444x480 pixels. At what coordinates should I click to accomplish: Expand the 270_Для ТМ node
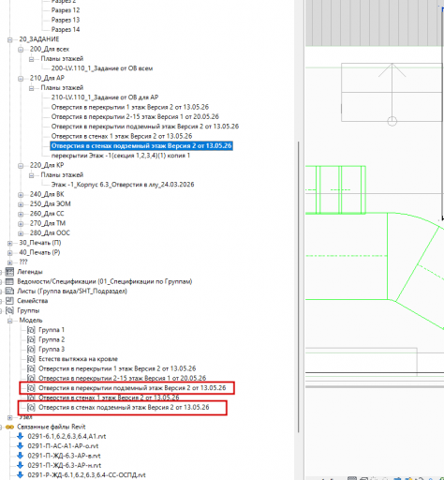pos(21,224)
